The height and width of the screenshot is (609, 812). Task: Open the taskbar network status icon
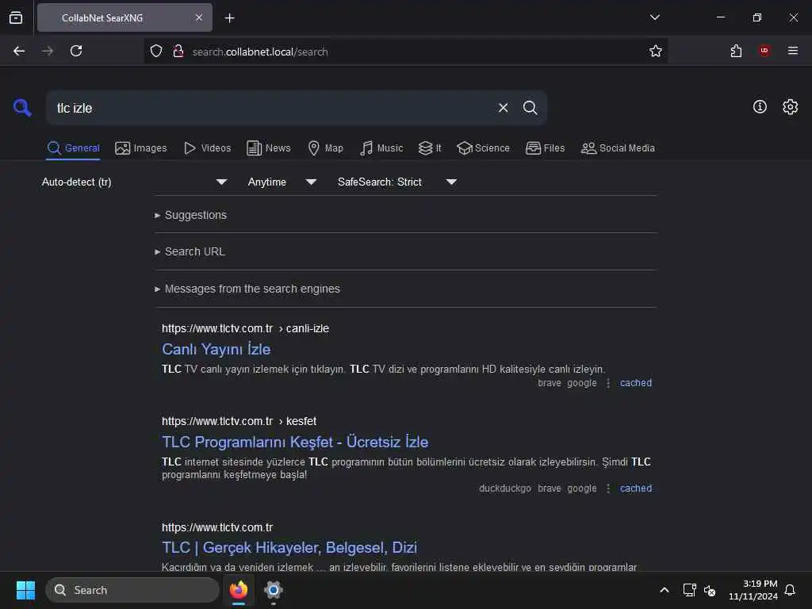coord(689,590)
